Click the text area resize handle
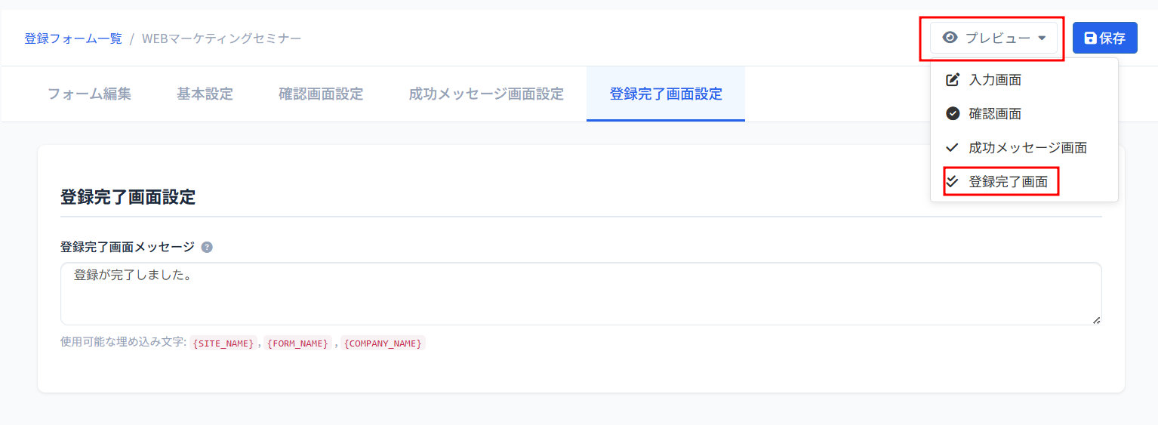Image resolution: width=1158 pixels, height=425 pixels. pos(1096,320)
